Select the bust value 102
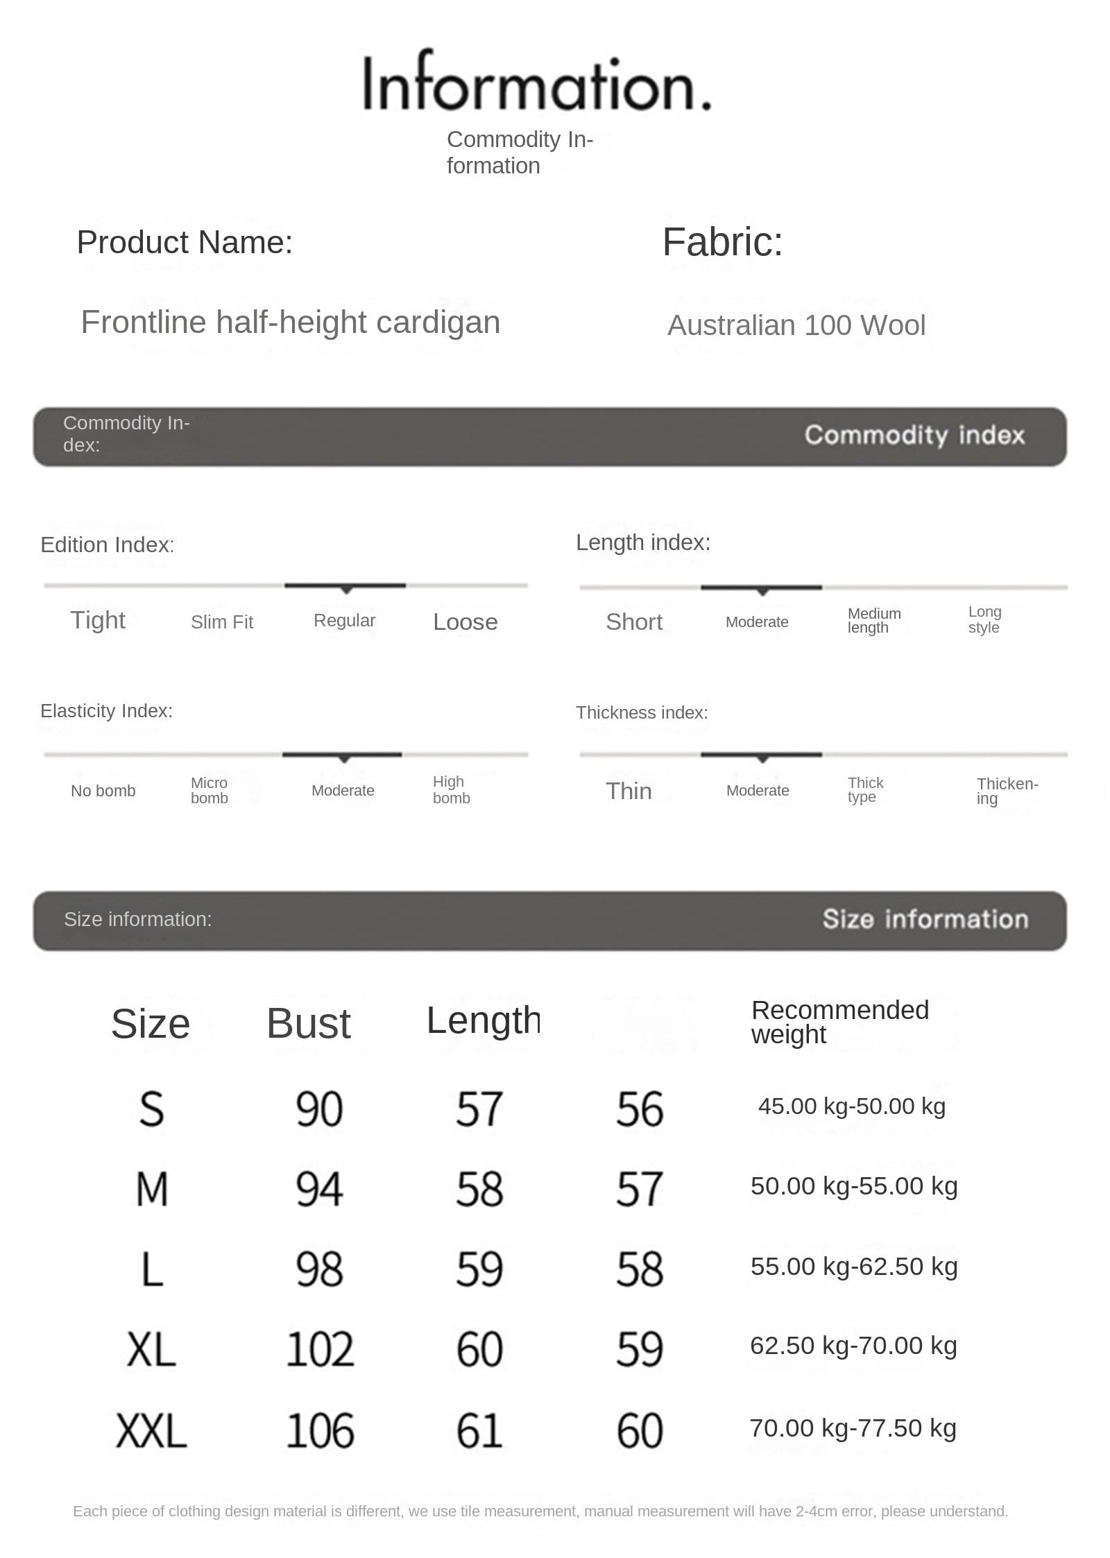 point(320,1349)
